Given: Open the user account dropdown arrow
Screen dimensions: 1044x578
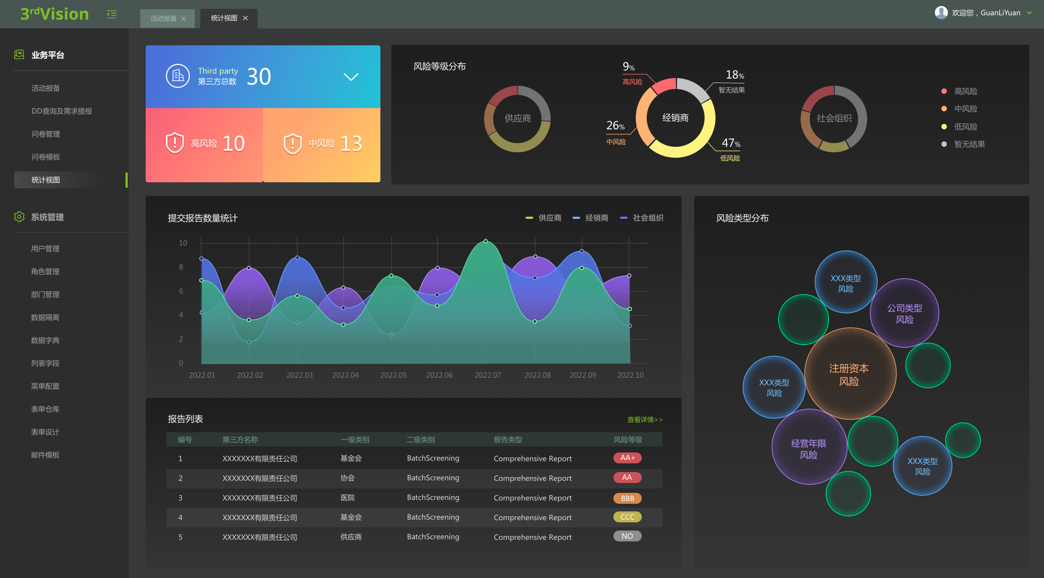Looking at the screenshot, I should (x=1029, y=13).
